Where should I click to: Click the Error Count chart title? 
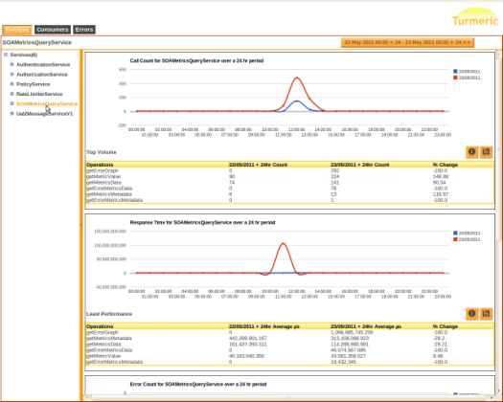pyautogui.click(x=198, y=384)
